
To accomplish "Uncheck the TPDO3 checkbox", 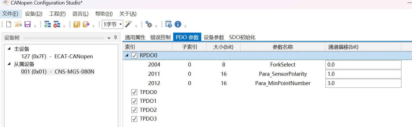I will (x=134, y=119).
